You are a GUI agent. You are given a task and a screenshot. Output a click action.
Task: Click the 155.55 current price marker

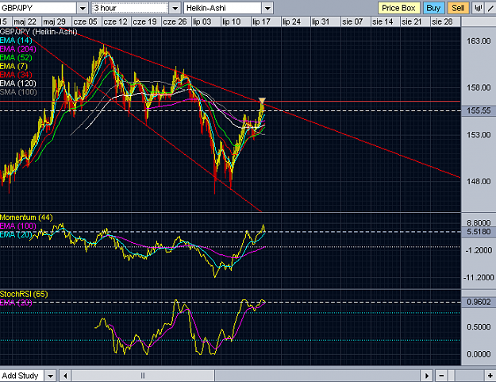(x=479, y=110)
